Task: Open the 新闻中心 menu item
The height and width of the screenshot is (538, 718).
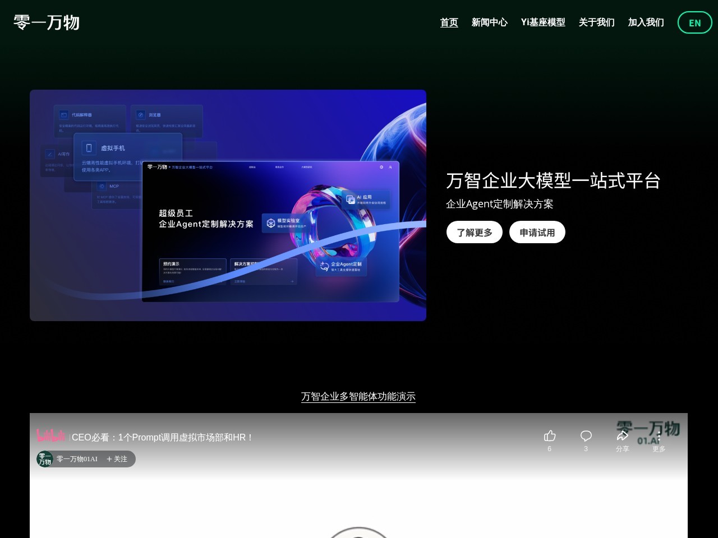Action: [x=490, y=22]
